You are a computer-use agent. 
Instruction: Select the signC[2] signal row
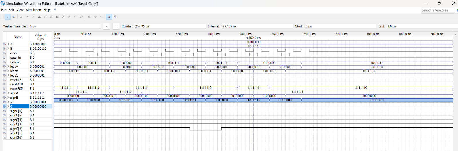point(27,129)
